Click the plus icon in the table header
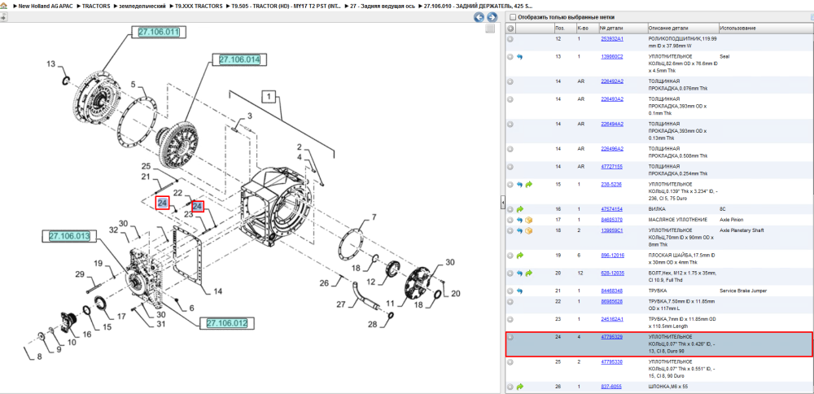The height and width of the screenshot is (394, 814). (511, 28)
